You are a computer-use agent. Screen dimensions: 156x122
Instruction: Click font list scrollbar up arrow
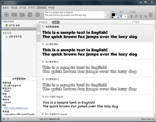[x=154, y=26]
